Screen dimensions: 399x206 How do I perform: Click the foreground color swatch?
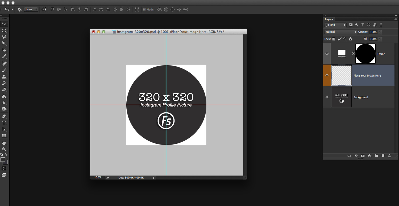[x=3, y=160]
